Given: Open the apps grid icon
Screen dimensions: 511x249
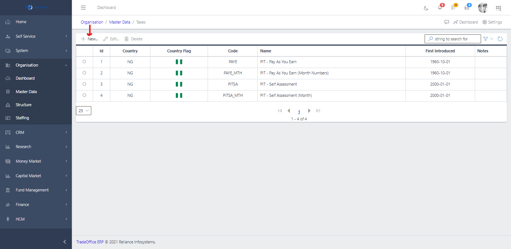Looking at the screenshot, I should point(498,8).
